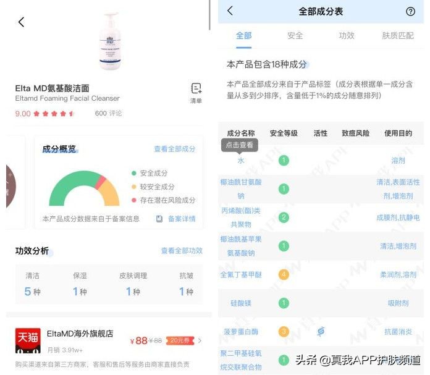Tap 存在潜在风险成分 red legend dot

click(x=134, y=200)
